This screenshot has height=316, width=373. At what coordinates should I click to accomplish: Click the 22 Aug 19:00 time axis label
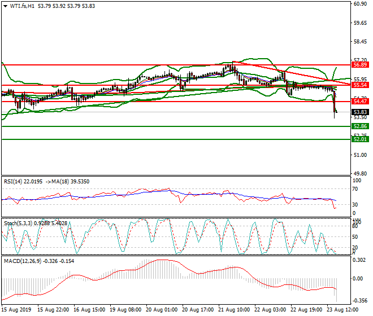(306, 310)
